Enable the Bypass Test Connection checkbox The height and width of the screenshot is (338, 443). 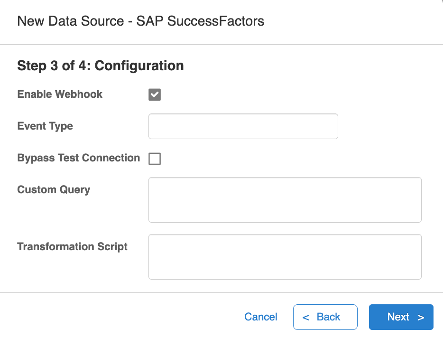click(155, 159)
